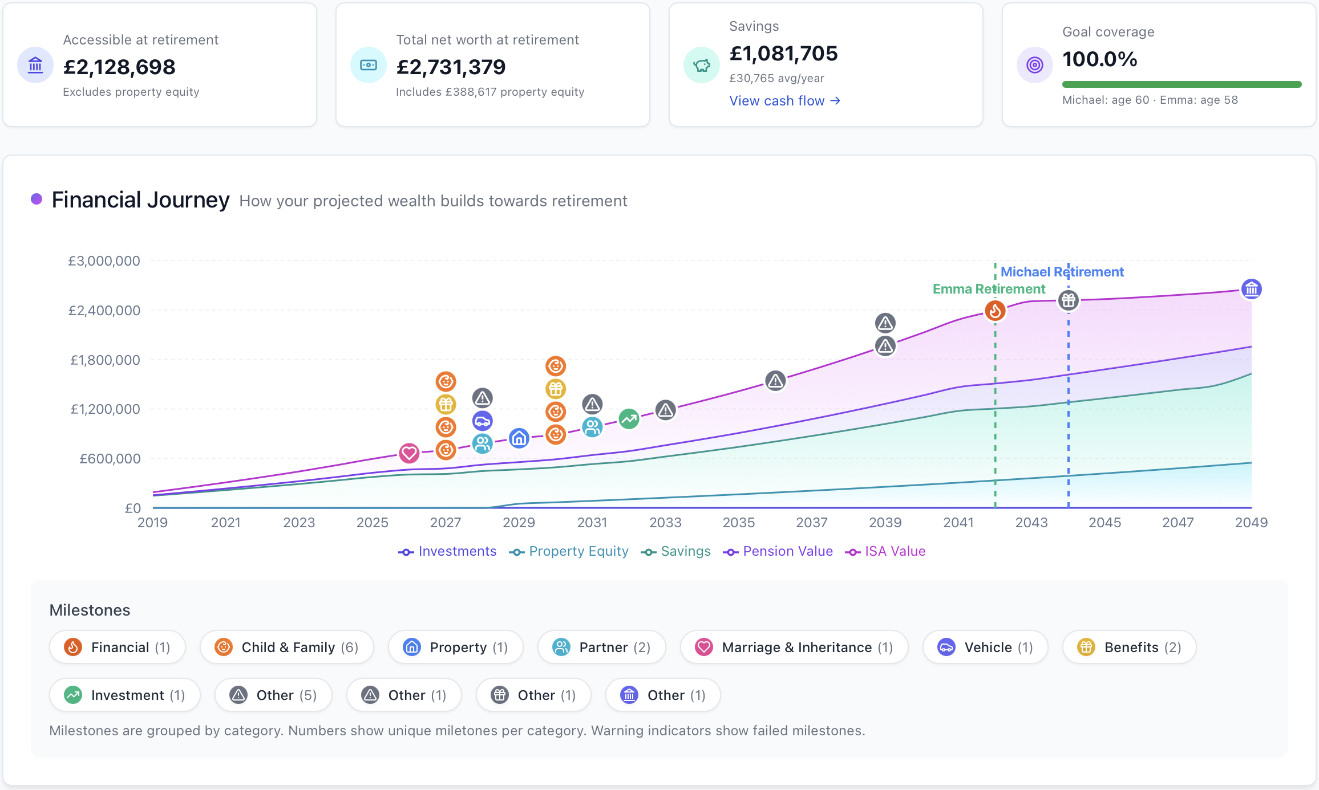1319x790 pixels.
Task: Hide the Pension Value series via legend
Action: [778, 551]
